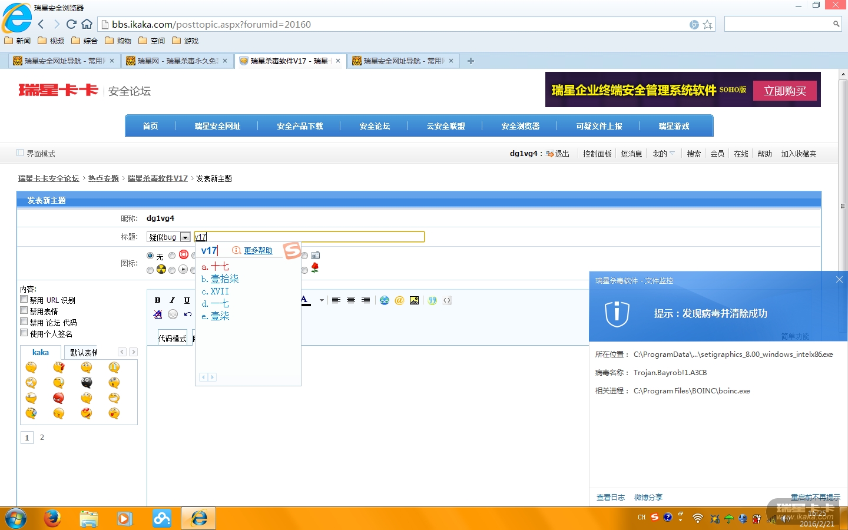
Task: Toggle the '界面模式' checkbox
Action: point(20,153)
